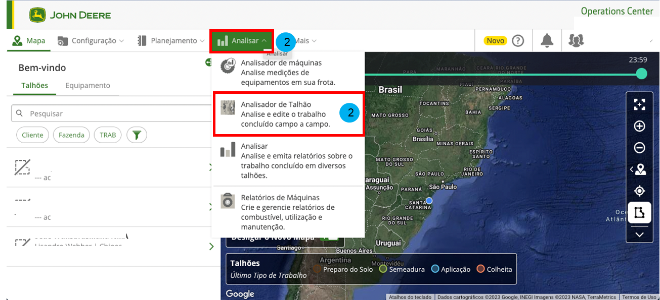Open the organization members icon
The height and width of the screenshot is (300, 660).
pyautogui.click(x=576, y=41)
